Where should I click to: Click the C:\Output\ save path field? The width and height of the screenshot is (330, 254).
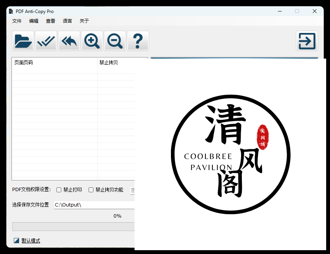94,205
